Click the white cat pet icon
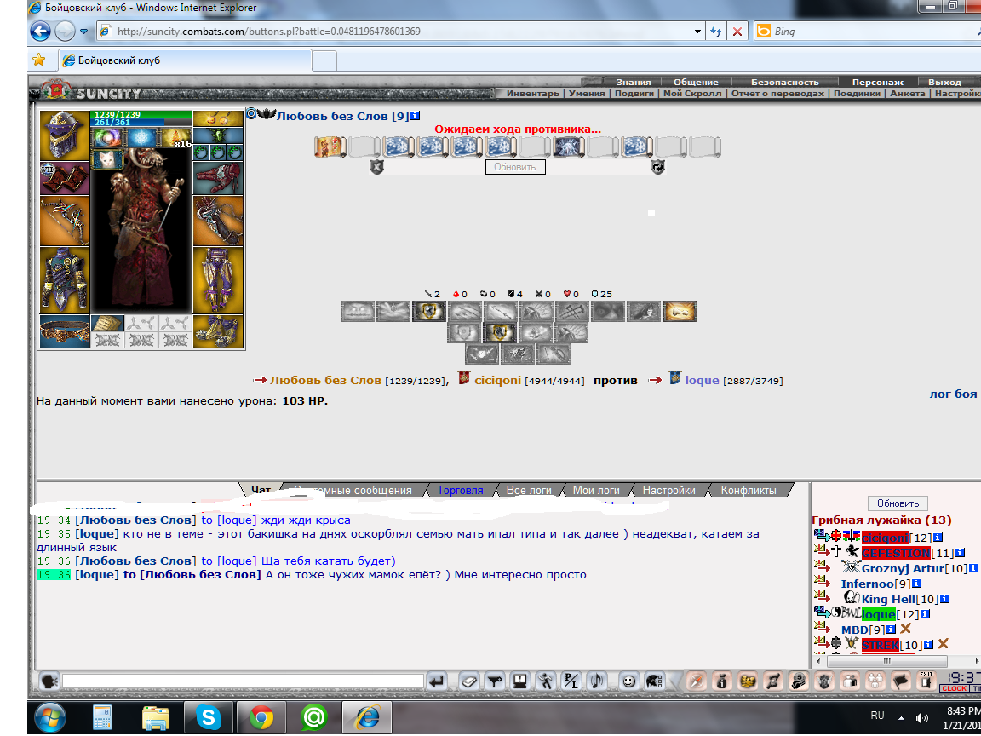 pos(107,159)
